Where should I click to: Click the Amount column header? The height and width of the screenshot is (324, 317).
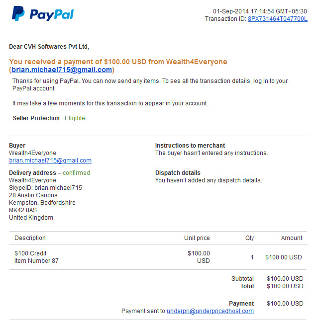click(292, 238)
